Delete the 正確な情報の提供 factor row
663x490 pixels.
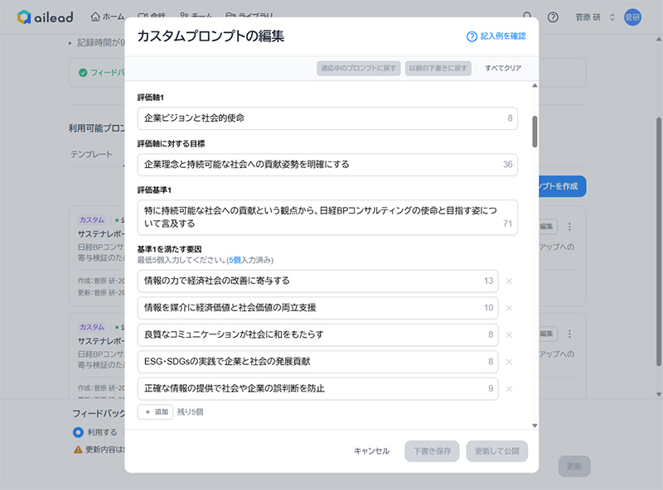[x=509, y=389]
